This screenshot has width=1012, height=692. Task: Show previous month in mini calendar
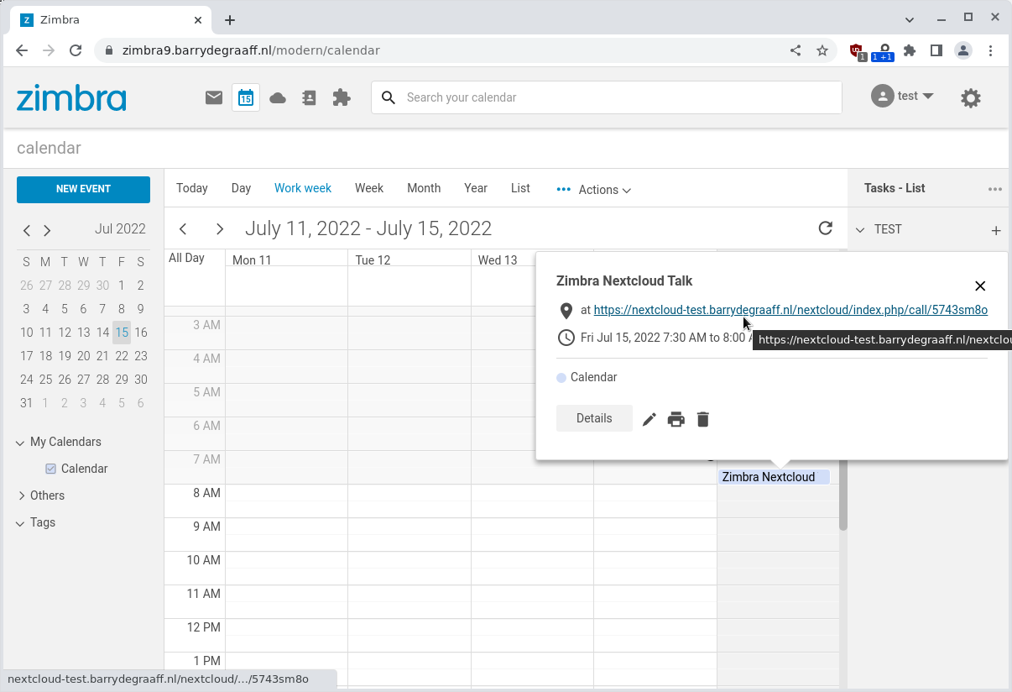pos(27,230)
